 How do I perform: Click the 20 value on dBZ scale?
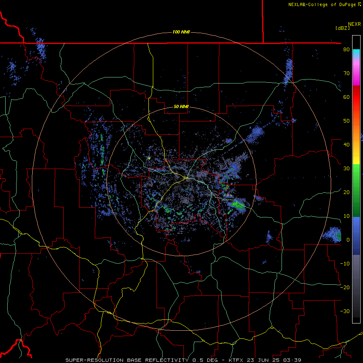pyautogui.click(x=346, y=192)
